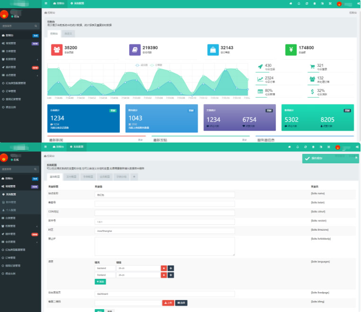Viewport: 361px width, 312px height.
Task: Click the green yen icon beside 174800
Action: tap(291, 50)
